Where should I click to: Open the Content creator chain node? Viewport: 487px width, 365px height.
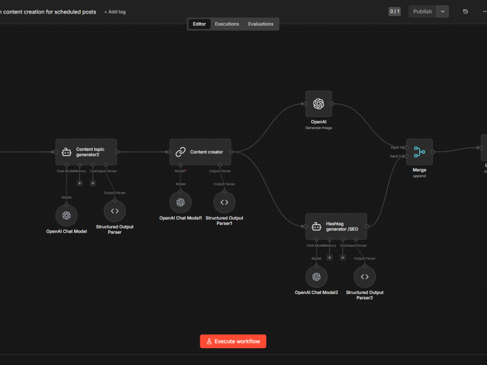point(200,152)
